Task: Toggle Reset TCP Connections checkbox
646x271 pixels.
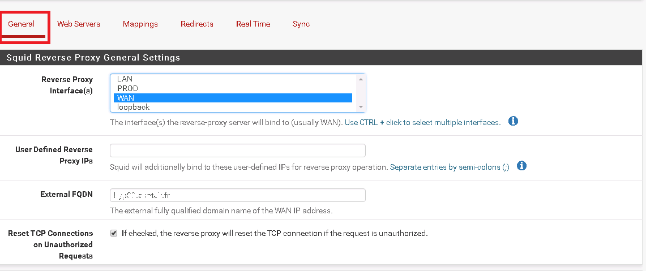Action: pyautogui.click(x=114, y=233)
